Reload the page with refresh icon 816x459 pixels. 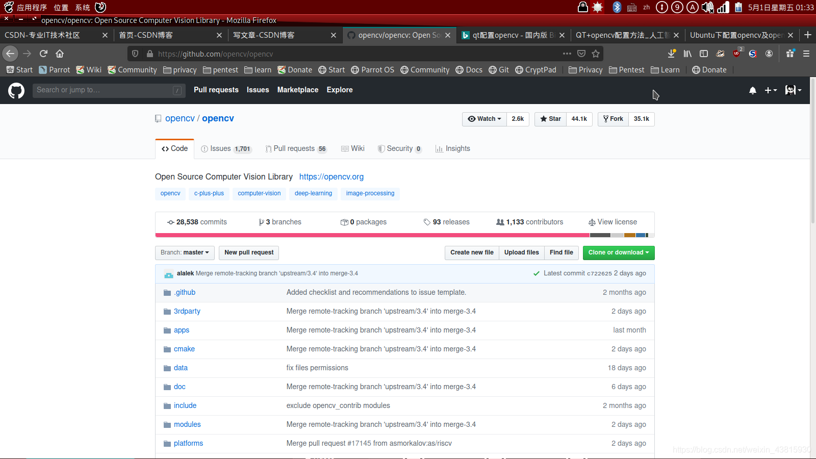pos(43,54)
